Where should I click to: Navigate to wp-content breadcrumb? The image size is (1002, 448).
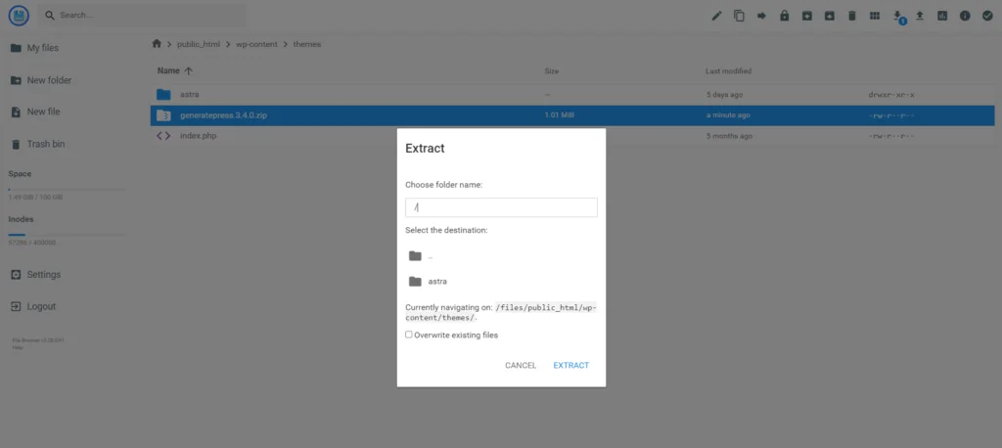coord(256,45)
